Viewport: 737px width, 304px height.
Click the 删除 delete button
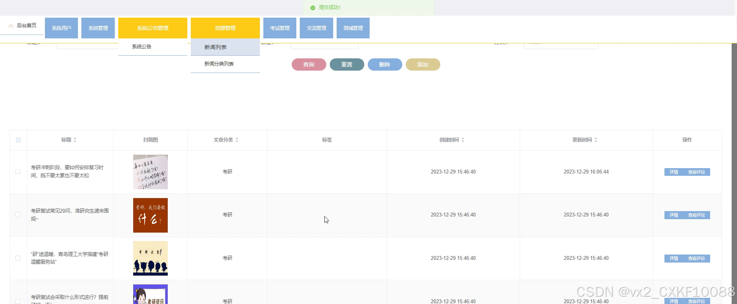click(x=385, y=64)
